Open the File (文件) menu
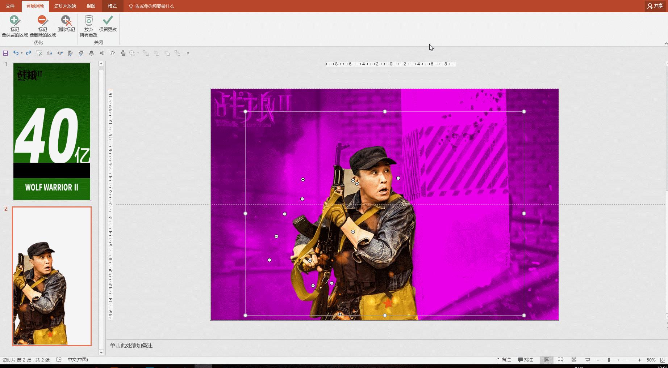Image resolution: width=668 pixels, height=368 pixels. tap(10, 6)
